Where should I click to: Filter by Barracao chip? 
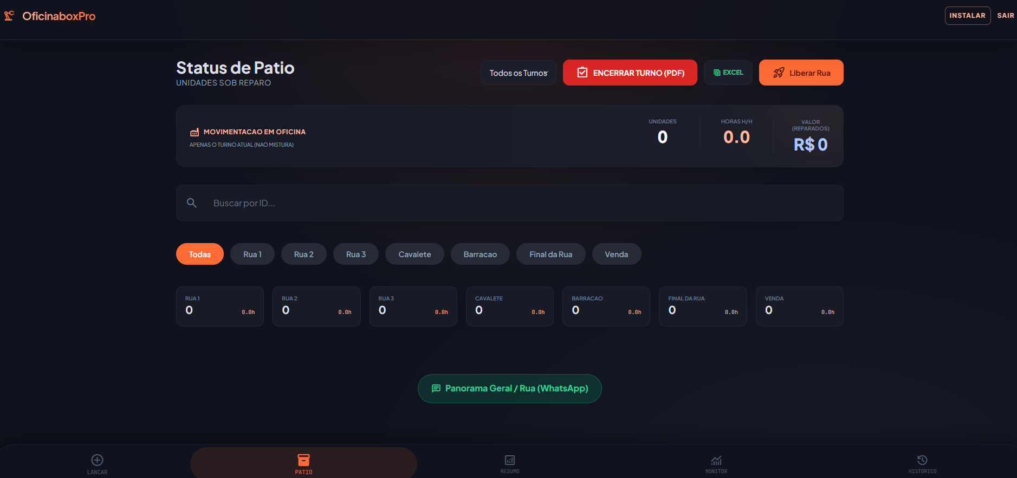pos(480,254)
